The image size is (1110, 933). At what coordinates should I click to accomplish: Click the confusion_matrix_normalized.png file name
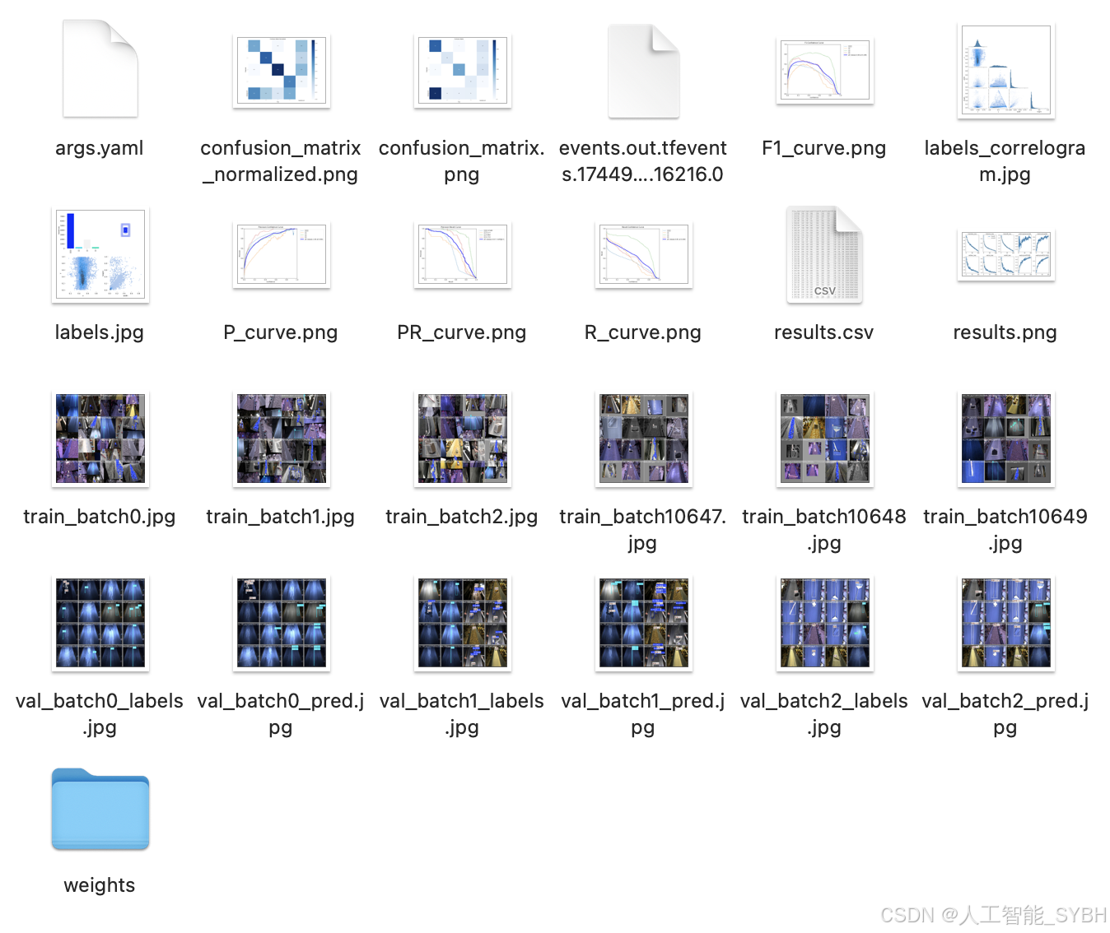click(x=281, y=161)
